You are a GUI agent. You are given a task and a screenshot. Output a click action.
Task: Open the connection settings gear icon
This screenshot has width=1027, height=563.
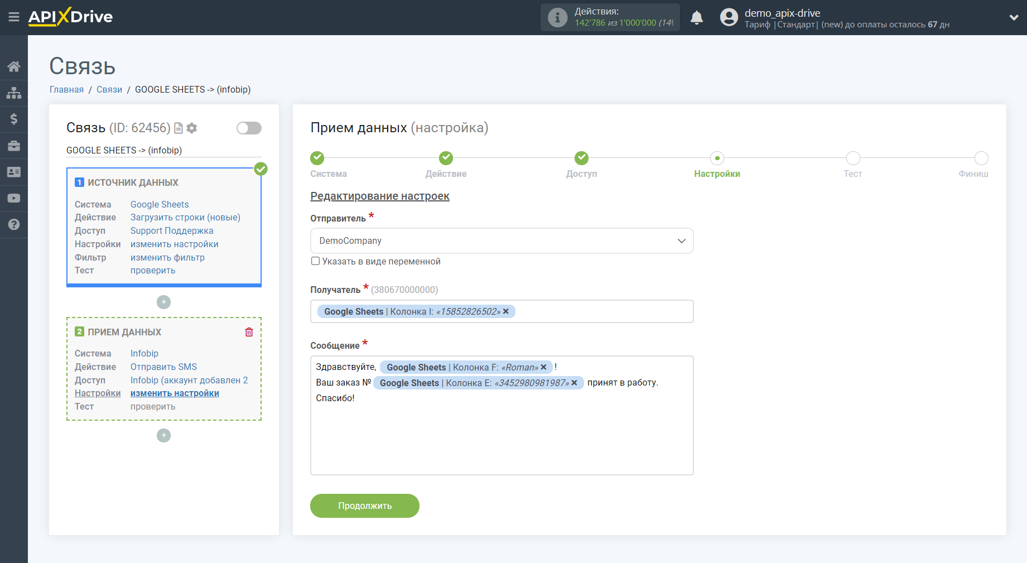(192, 128)
